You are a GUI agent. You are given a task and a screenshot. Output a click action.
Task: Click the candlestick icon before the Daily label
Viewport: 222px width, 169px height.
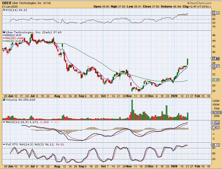point(4,32)
